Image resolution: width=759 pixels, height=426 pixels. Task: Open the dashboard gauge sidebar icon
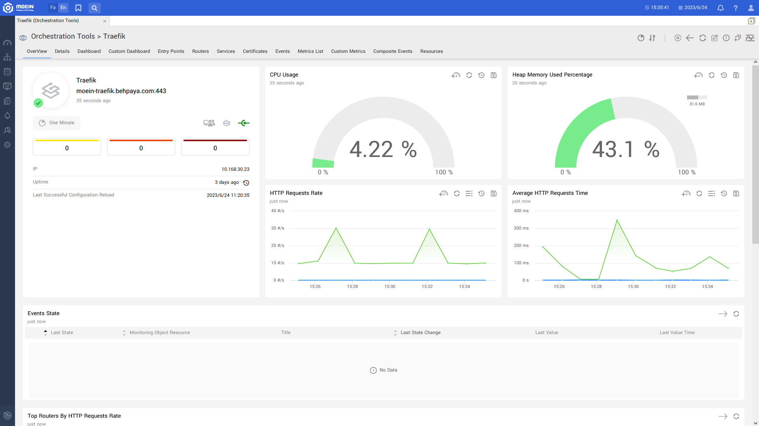(7, 43)
